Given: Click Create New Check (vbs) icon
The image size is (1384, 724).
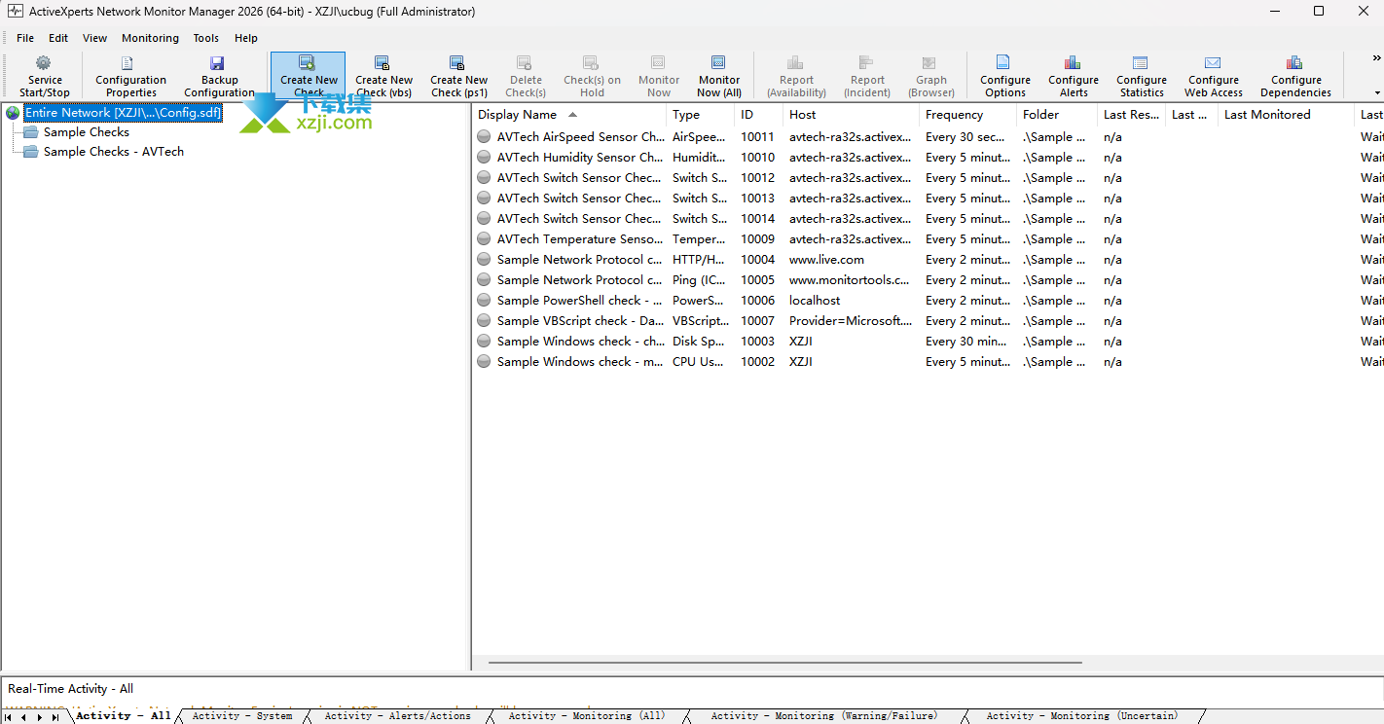Looking at the screenshot, I should pos(383,63).
